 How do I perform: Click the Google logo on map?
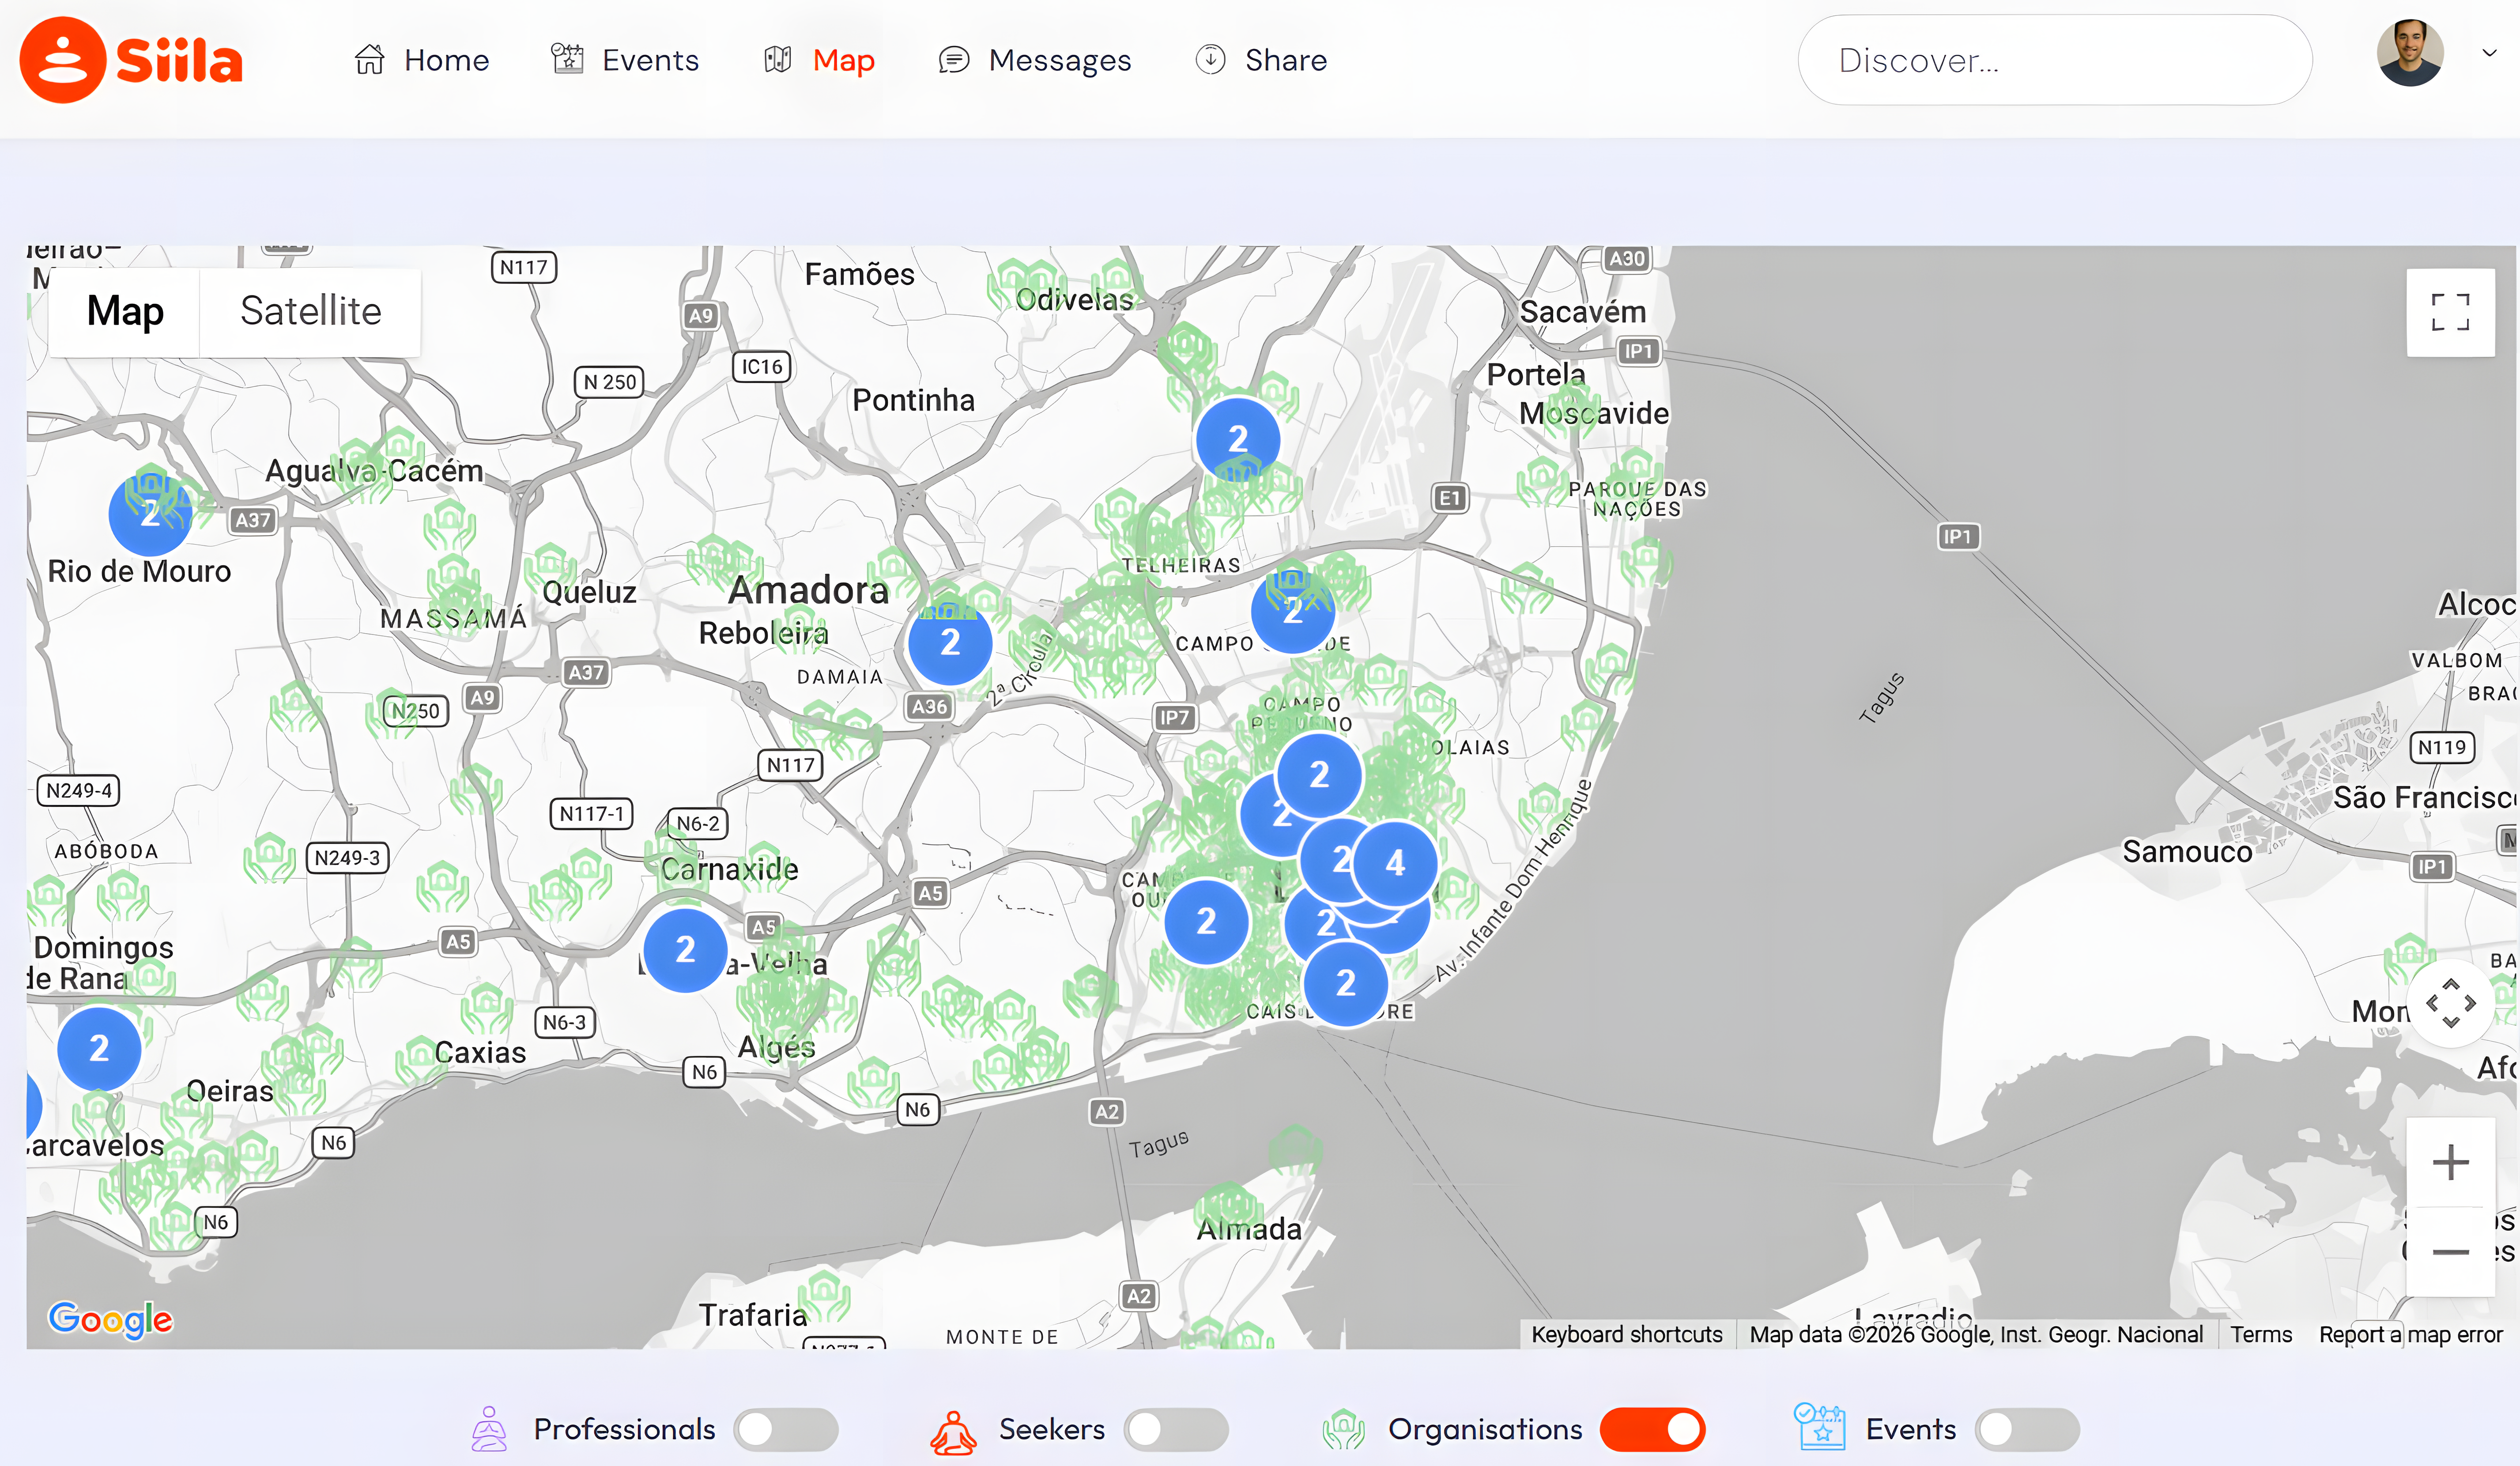tap(111, 1319)
